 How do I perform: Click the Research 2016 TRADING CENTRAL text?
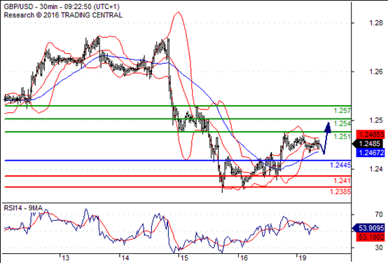coord(63,15)
